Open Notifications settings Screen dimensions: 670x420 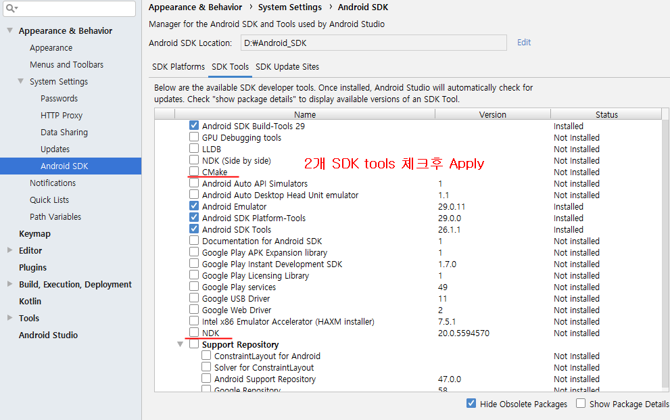53,183
